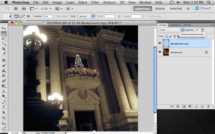Click the layer style fx icon
The image size is (215, 134).
click(x=178, y=106)
